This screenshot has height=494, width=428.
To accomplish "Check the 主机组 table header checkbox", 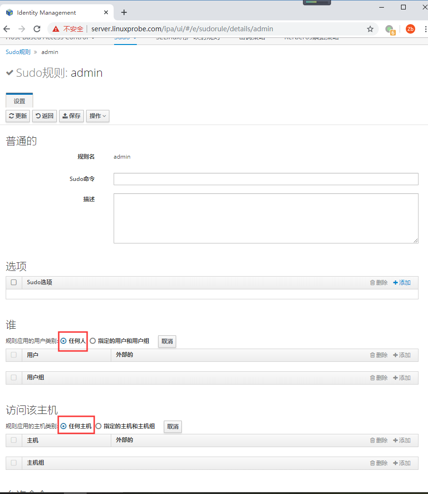I will (14, 463).
